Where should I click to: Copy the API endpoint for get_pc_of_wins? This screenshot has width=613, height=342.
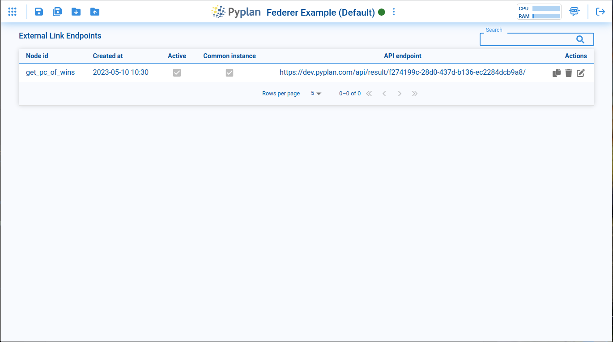click(556, 73)
